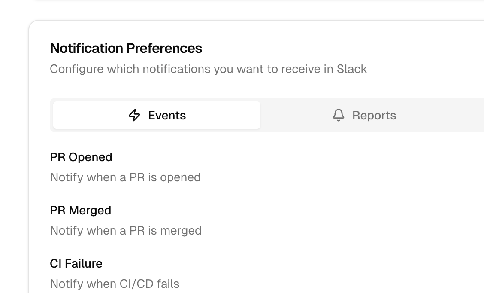Click 'Notify when CI/CD fails' description

pyautogui.click(x=115, y=284)
